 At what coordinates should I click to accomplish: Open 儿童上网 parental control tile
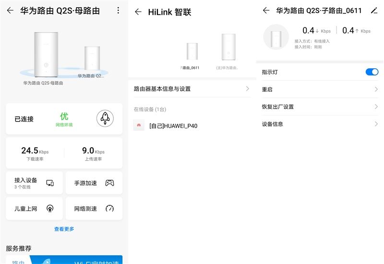click(34, 209)
